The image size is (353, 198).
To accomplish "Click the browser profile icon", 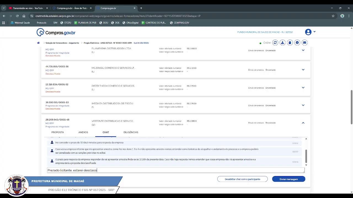I will click(x=342, y=16).
